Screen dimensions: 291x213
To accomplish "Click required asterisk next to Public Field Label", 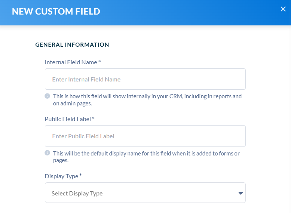I will pyautogui.click(x=94, y=118).
